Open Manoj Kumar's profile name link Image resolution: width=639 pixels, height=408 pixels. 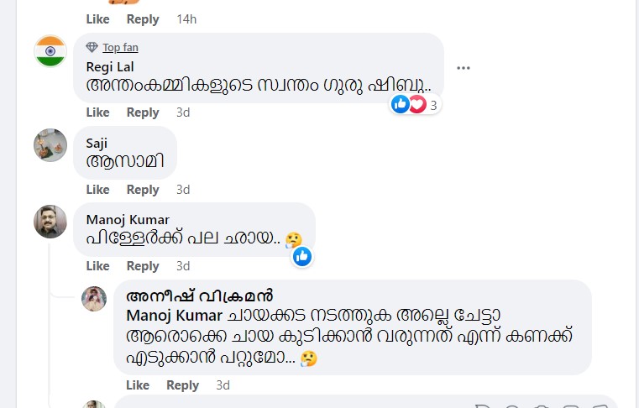click(x=128, y=220)
